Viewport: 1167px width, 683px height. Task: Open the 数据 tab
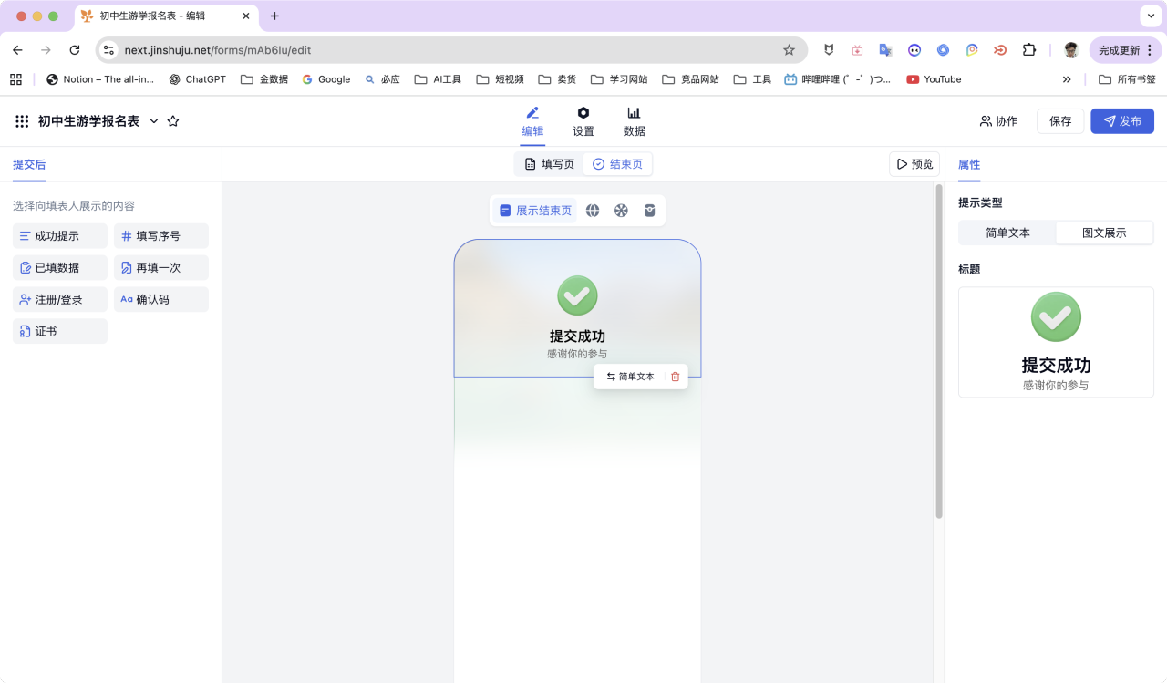(x=635, y=121)
